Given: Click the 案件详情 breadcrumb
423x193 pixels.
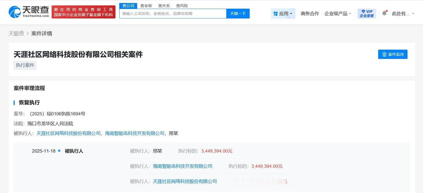Looking at the screenshot, I should pos(42,33).
